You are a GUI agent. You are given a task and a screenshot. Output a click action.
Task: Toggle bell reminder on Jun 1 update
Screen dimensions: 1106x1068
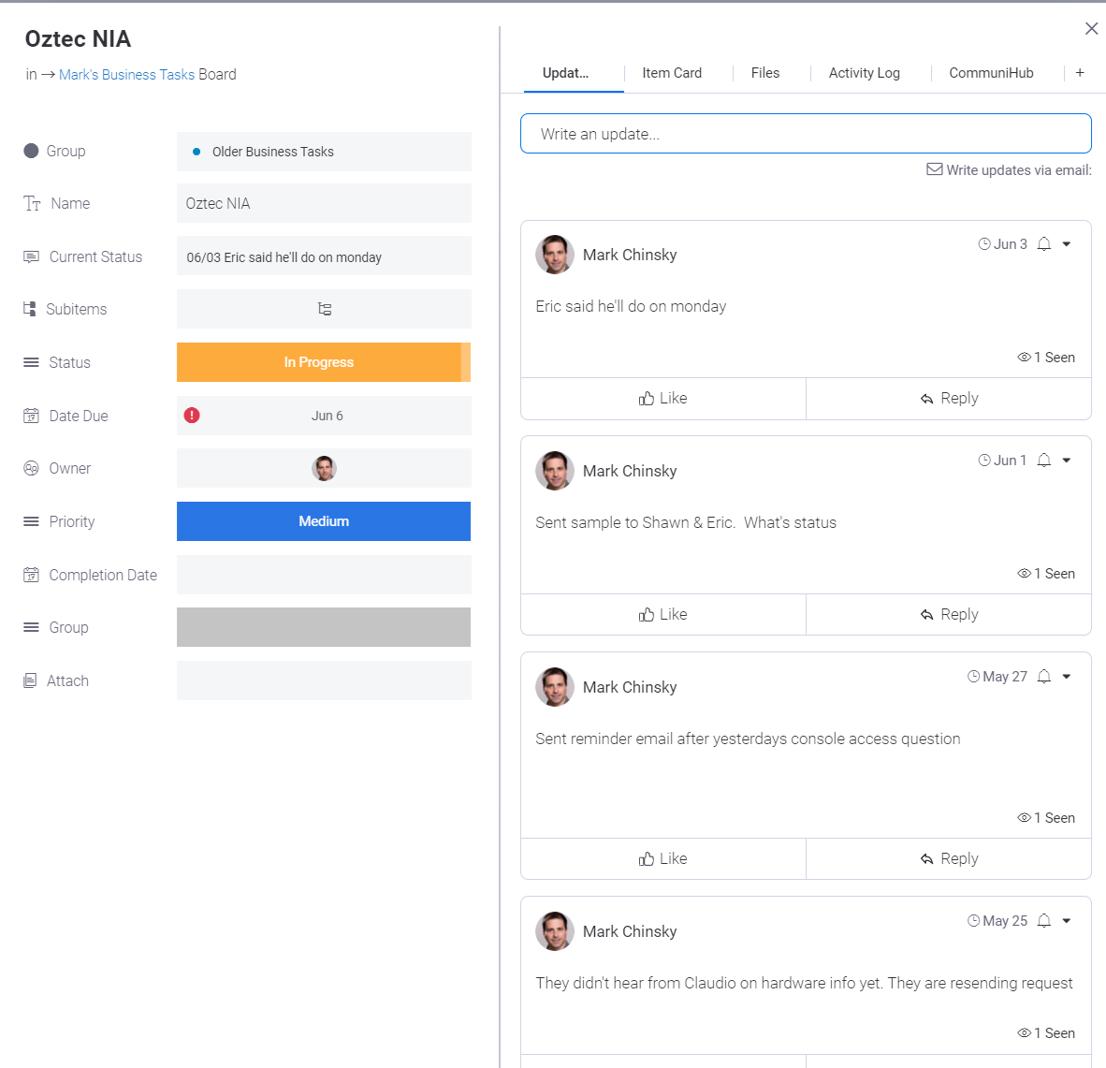(x=1044, y=460)
